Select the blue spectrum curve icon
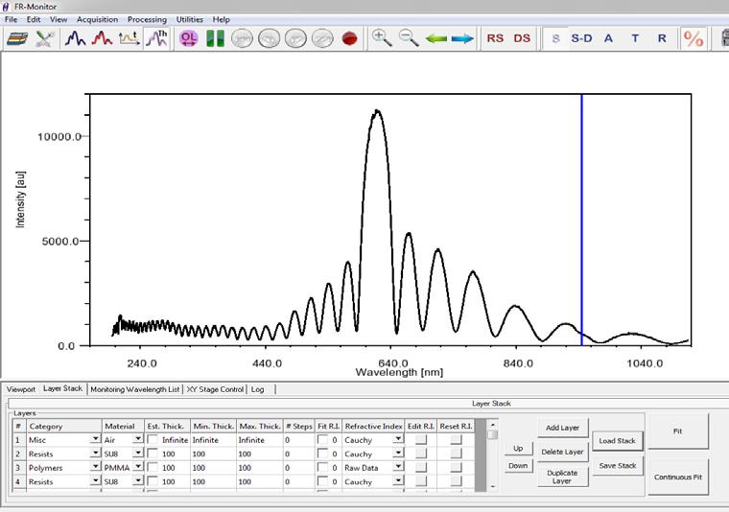Screen dimensions: 729x512 point(75,38)
